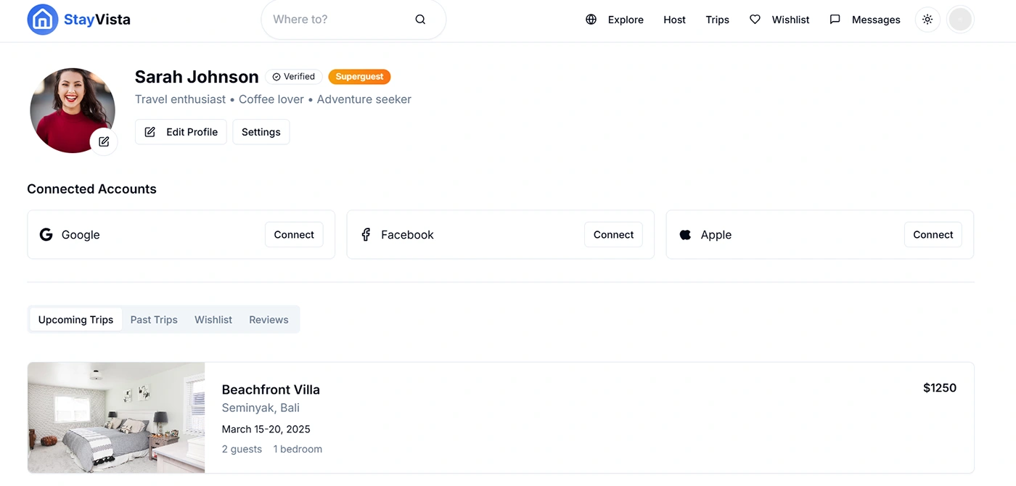The height and width of the screenshot is (486, 1016).
Task: Open the Beachfront Villa bedroom thumbnail
Action: click(x=116, y=418)
